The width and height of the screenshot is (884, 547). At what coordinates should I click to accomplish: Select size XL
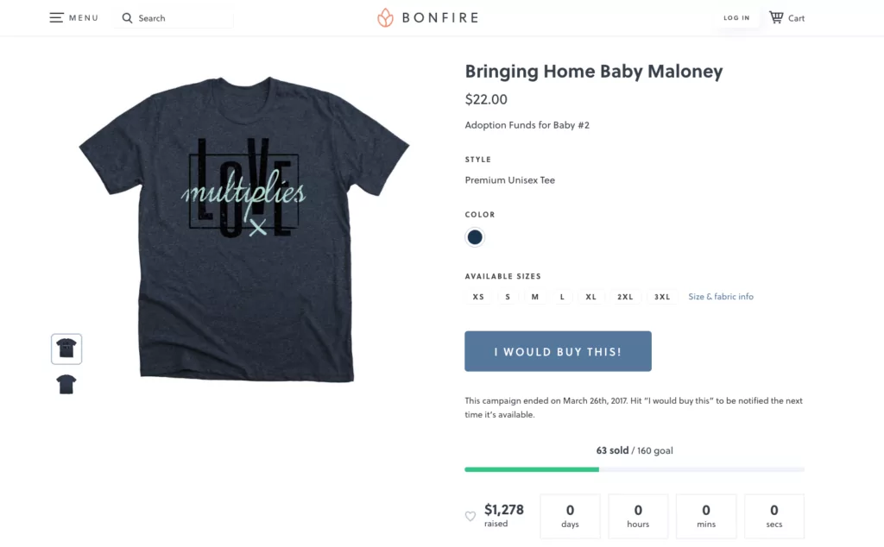591,297
